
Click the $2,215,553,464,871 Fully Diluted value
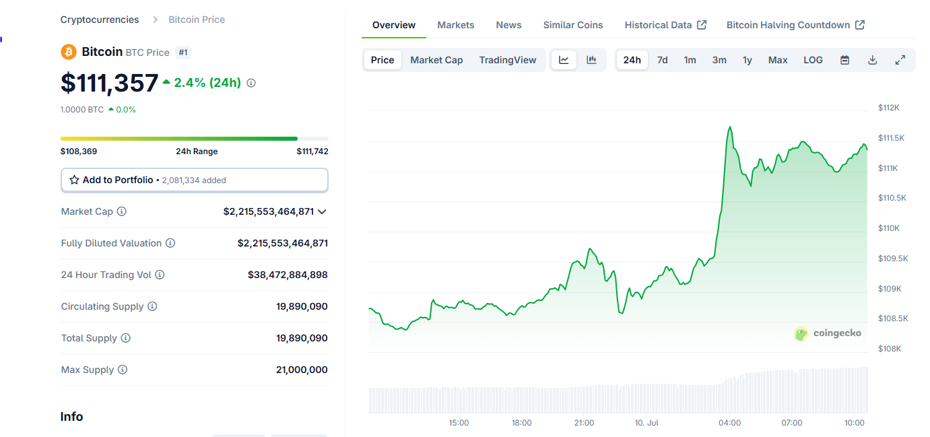(x=283, y=243)
